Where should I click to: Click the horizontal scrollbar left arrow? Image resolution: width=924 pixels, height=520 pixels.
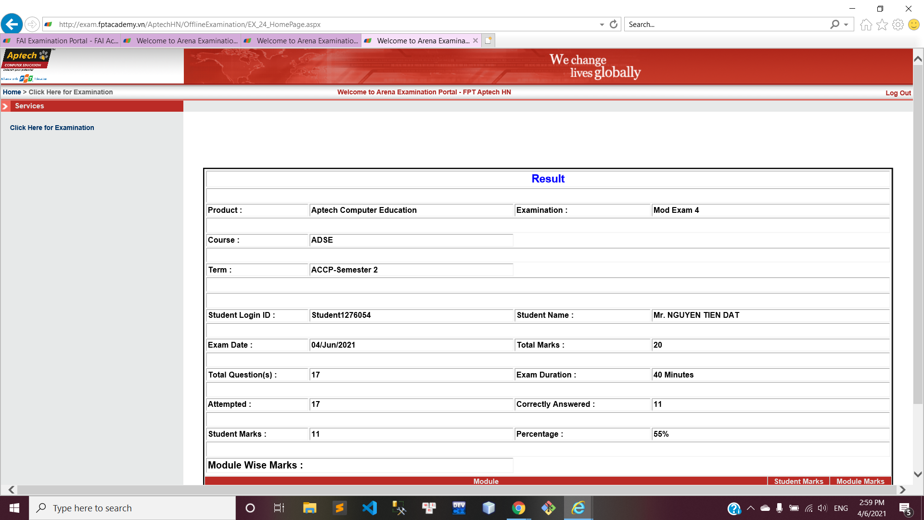tap(11, 490)
